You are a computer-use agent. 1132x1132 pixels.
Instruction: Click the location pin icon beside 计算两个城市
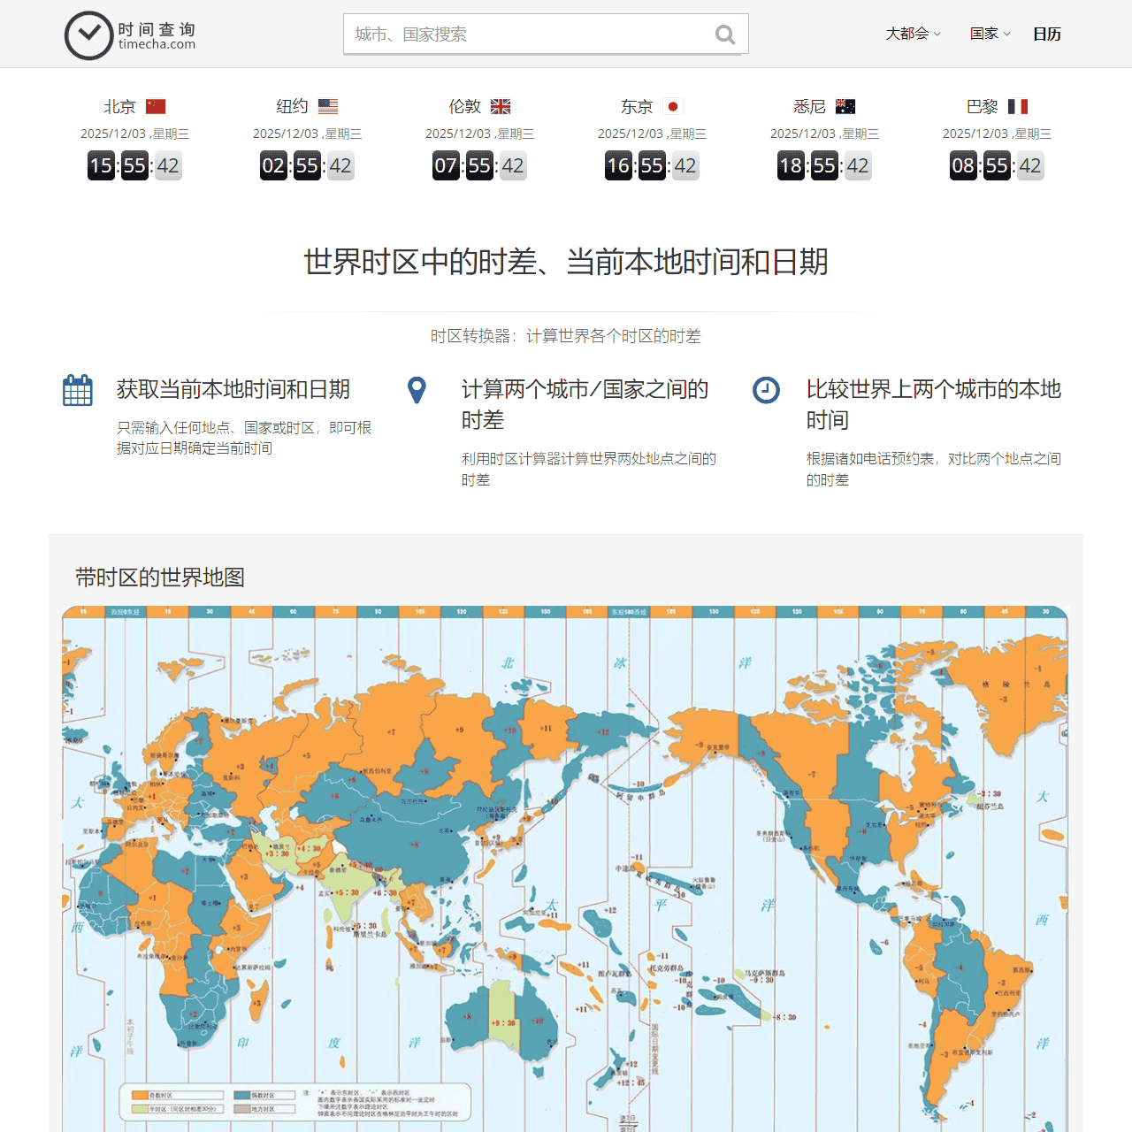(417, 389)
